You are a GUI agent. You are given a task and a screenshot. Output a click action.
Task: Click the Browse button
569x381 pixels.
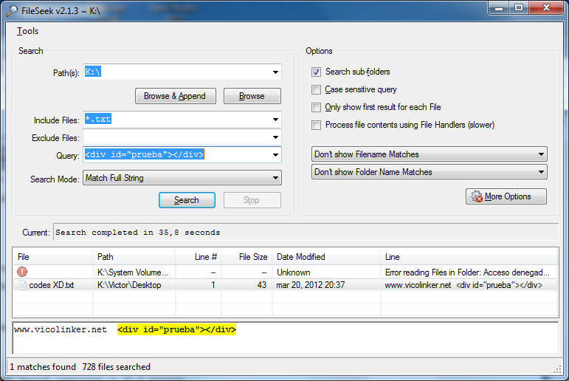252,96
